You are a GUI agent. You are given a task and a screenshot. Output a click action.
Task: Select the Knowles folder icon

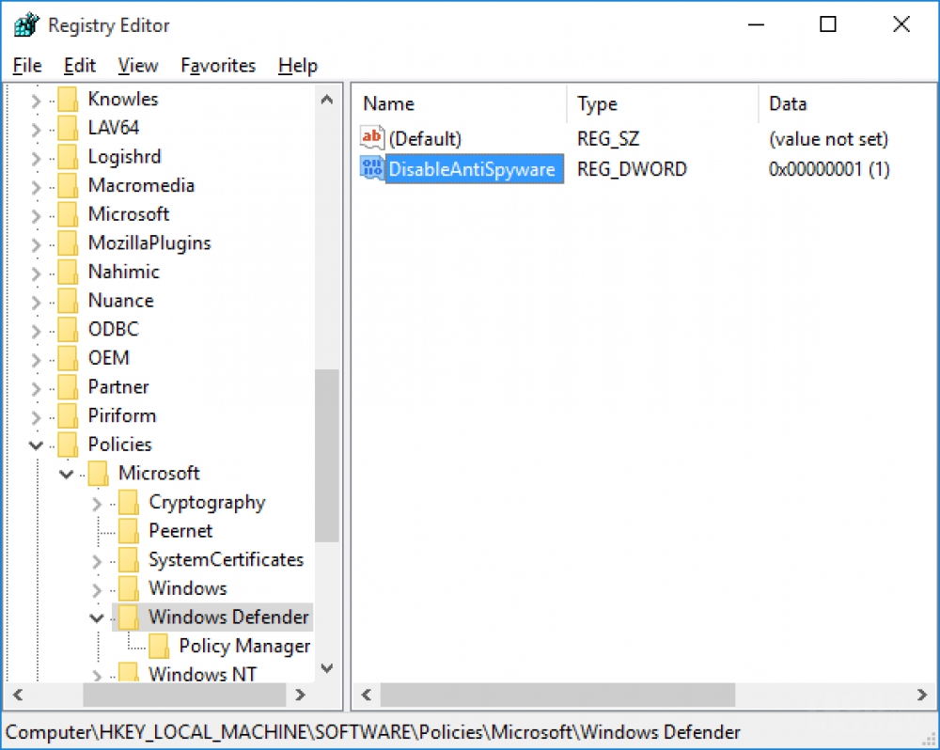point(68,99)
